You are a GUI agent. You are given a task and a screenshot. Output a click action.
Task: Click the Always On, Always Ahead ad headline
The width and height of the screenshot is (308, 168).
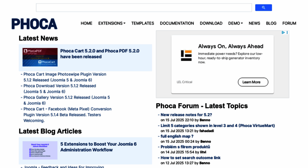click(231, 46)
